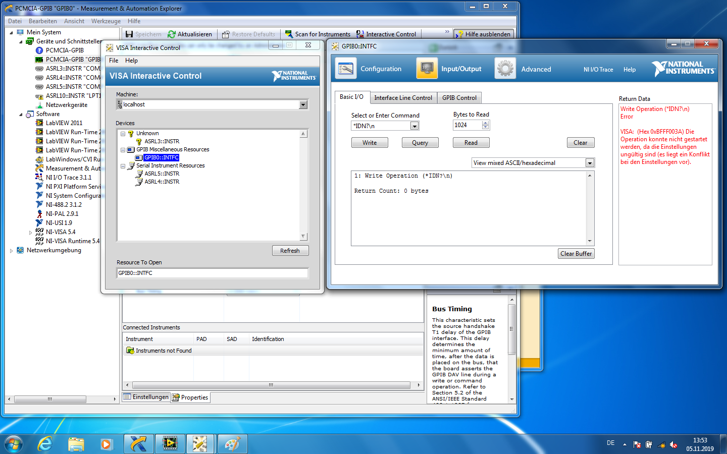
Task: Click the Resource To Open field
Action: tap(213, 273)
